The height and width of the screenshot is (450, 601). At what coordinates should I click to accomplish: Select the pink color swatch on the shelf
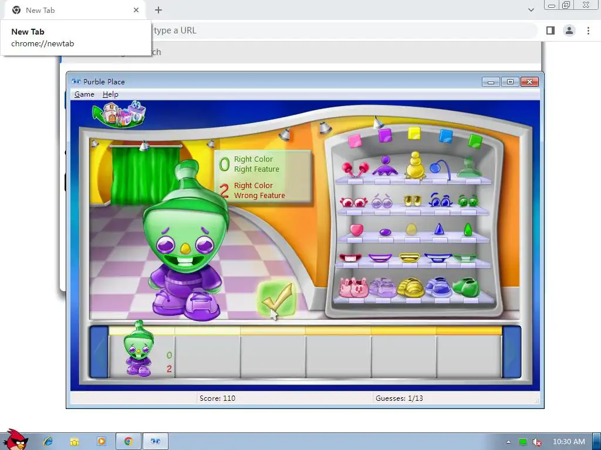tap(354, 141)
